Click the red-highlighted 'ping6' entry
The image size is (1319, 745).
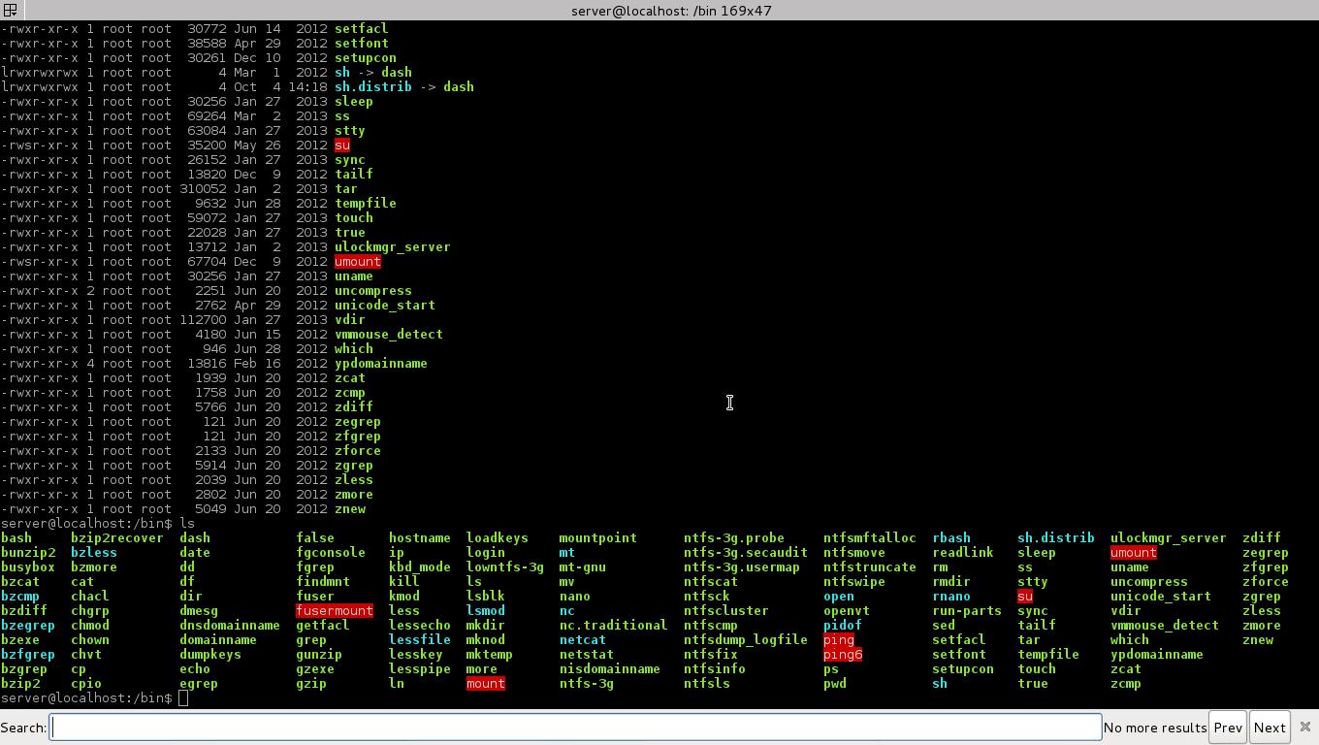point(842,655)
